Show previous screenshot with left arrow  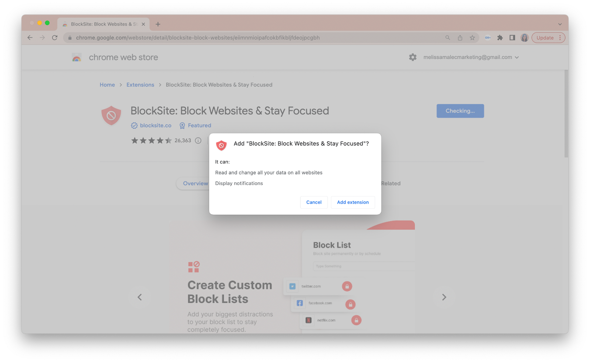point(140,297)
